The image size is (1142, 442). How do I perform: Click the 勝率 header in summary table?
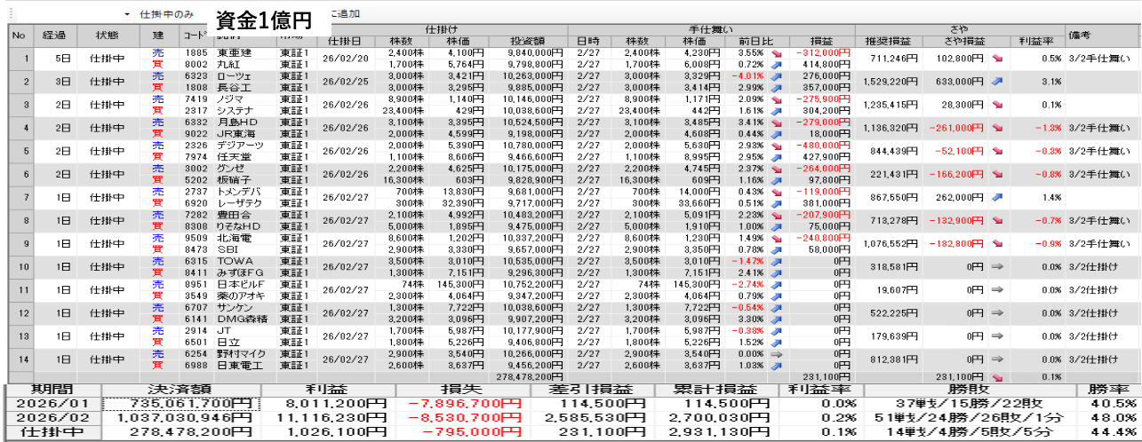pyautogui.click(x=1106, y=390)
